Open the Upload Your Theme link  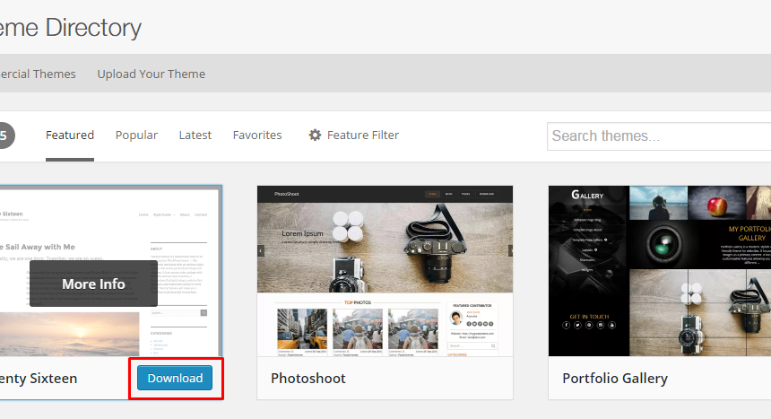pos(151,74)
